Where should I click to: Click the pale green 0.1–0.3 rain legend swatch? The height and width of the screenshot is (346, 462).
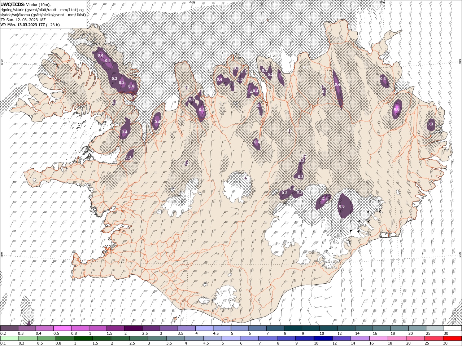9,338
